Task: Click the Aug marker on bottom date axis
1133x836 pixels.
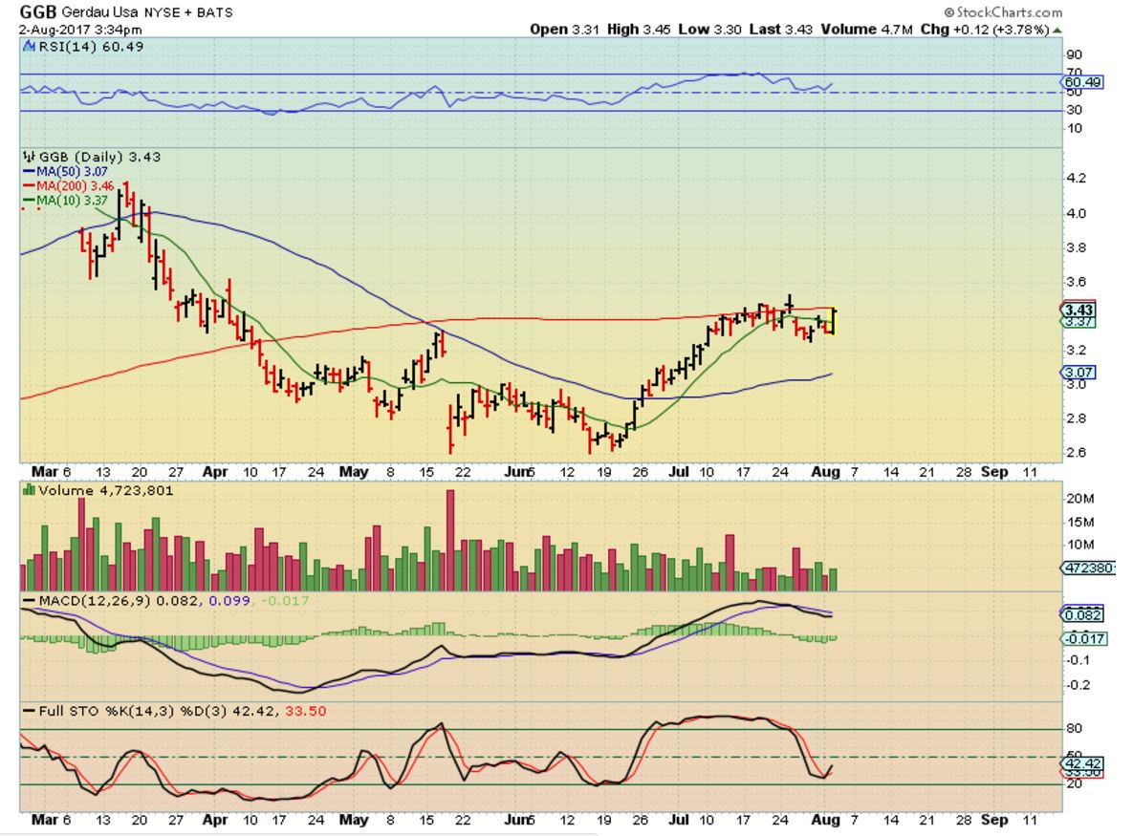Action: (826, 820)
